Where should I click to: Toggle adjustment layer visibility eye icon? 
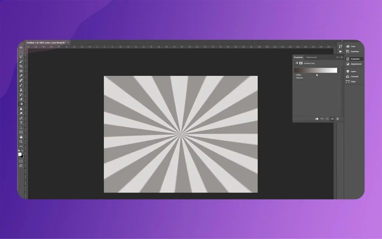click(x=332, y=119)
